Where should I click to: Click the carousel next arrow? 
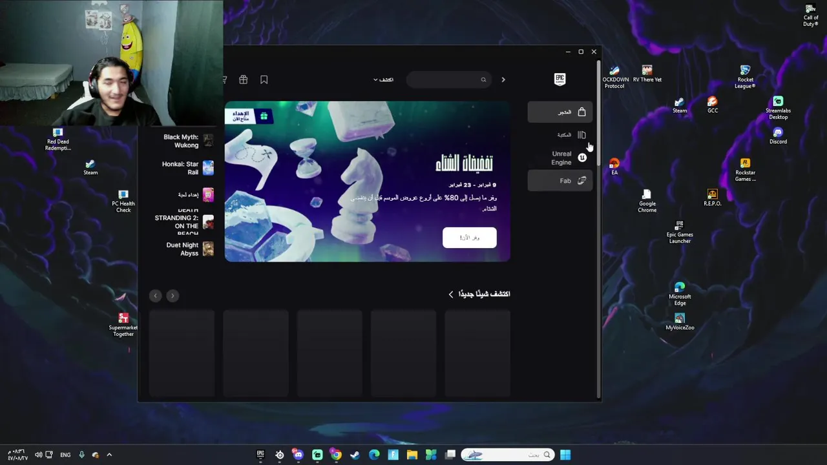tap(173, 296)
